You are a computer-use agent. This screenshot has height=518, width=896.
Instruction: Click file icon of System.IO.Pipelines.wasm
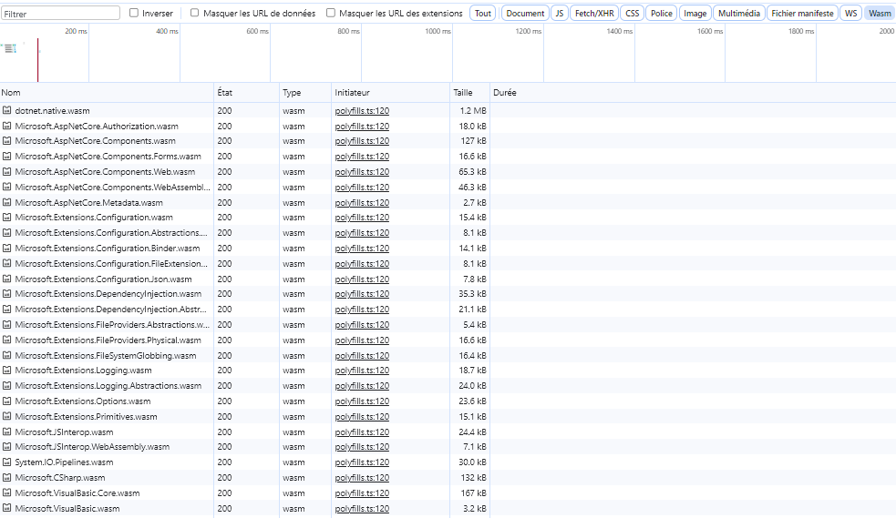pyautogui.click(x=7, y=462)
